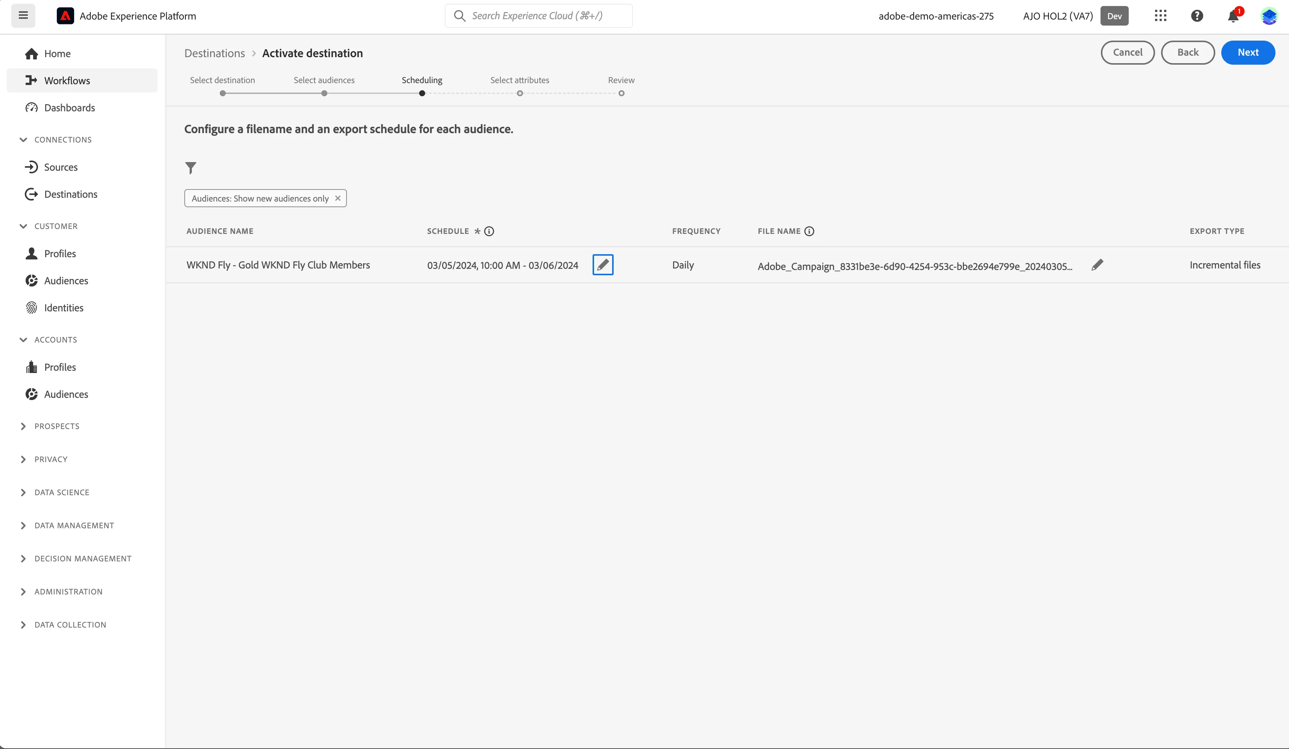Expand the Decision Management section

(x=75, y=559)
